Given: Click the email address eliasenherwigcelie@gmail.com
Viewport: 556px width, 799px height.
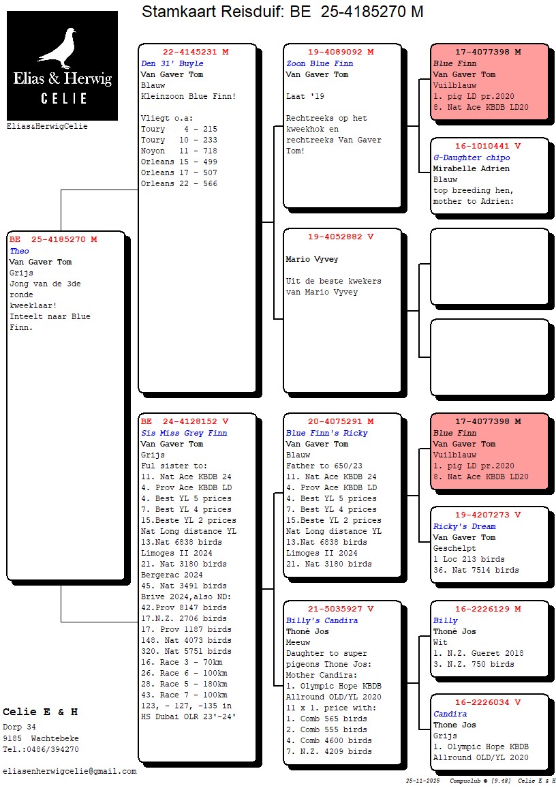Looking at the screenshot, I should (69, 771).
